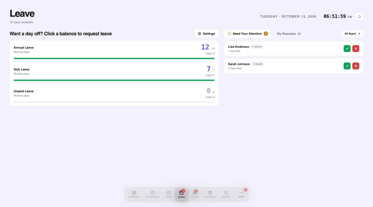373x207 pixels.
Task: Show More options in the dock
Action: pos(241,194)
